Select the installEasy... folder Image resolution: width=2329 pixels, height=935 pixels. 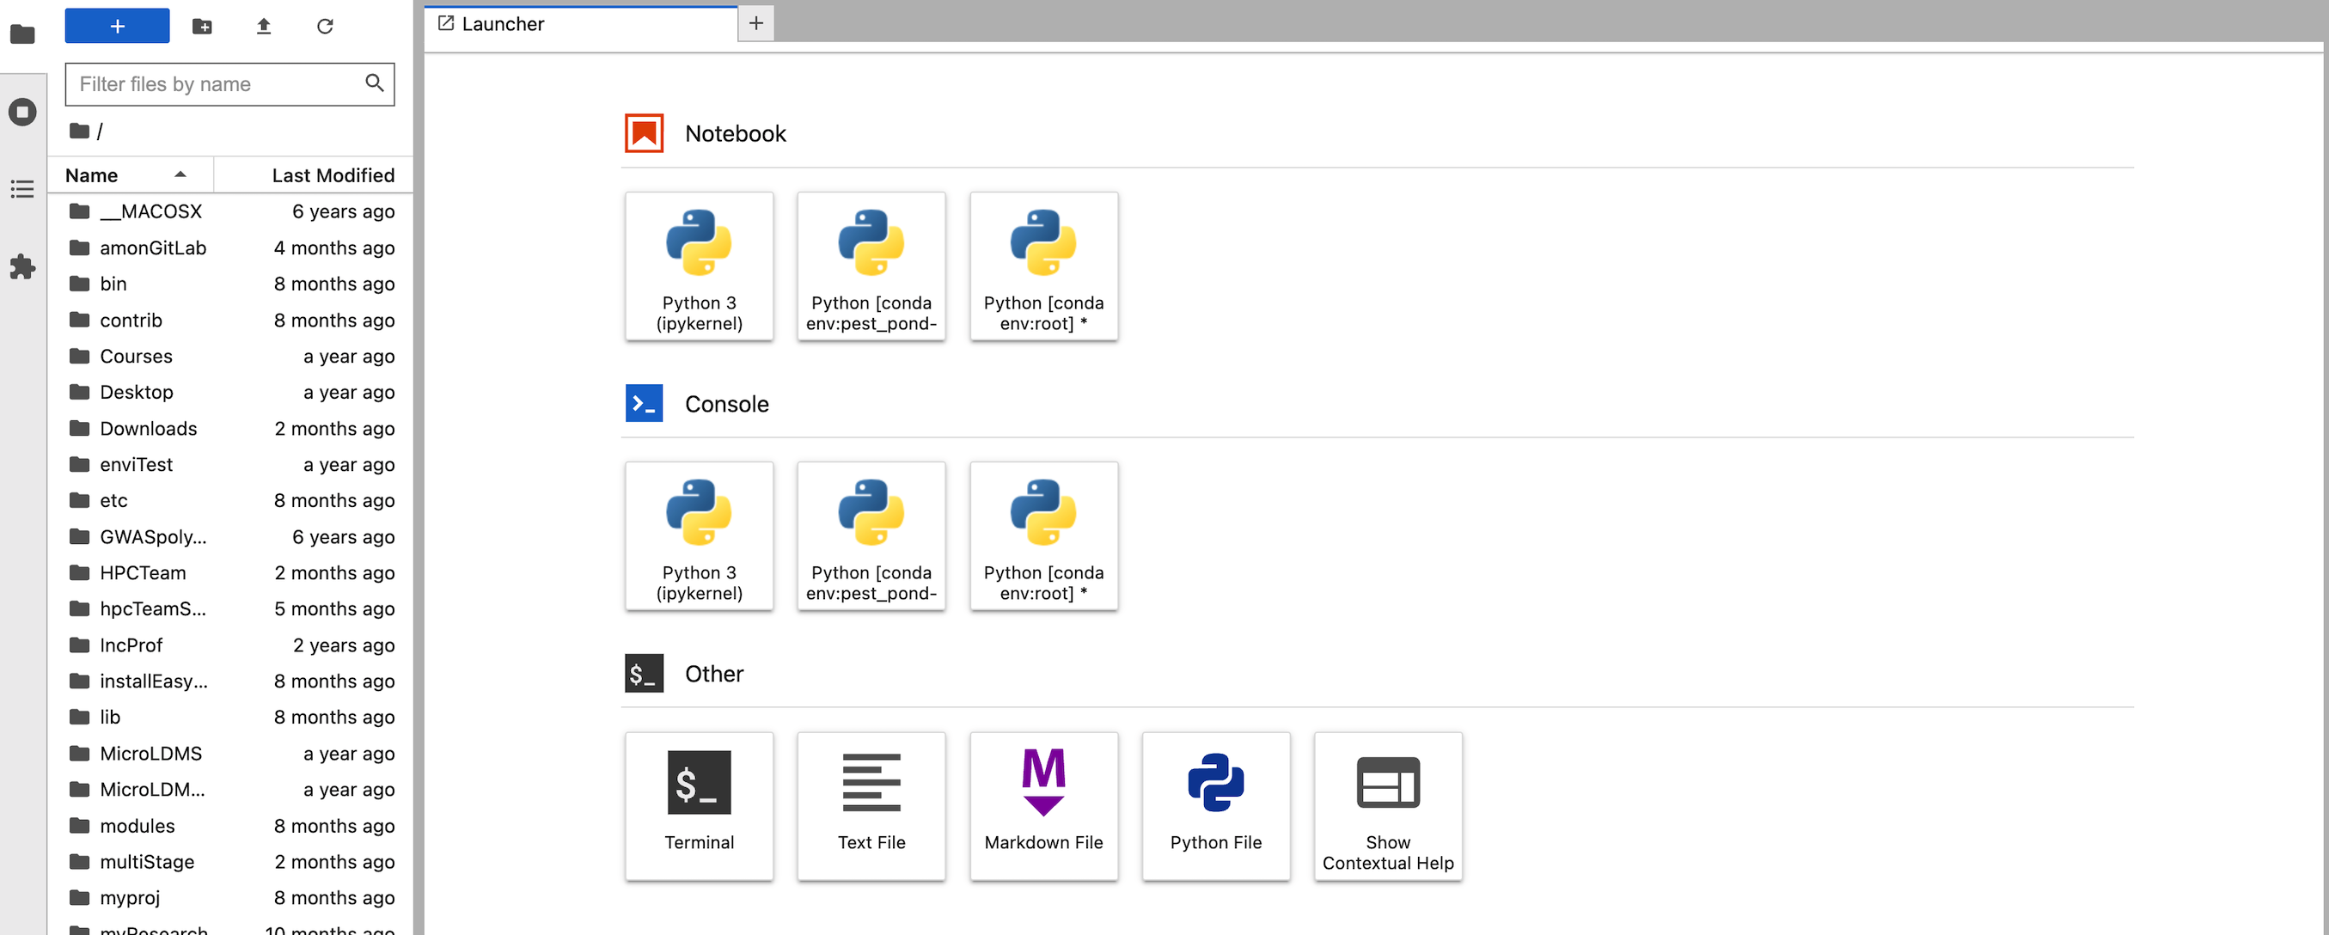[x=230, y=681]
